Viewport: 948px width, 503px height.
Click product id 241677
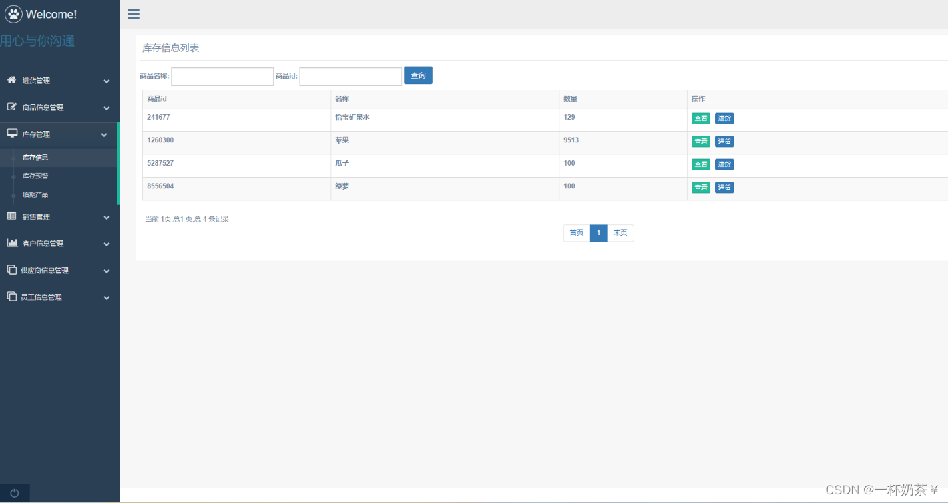[158, 117]
